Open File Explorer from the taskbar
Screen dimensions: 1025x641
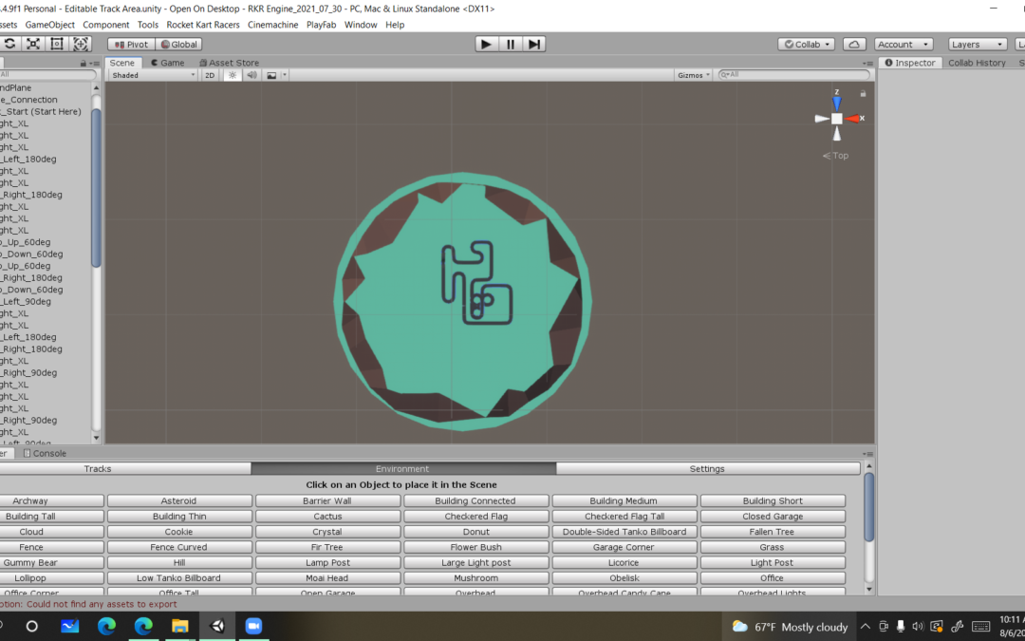(x=180, y=626)
